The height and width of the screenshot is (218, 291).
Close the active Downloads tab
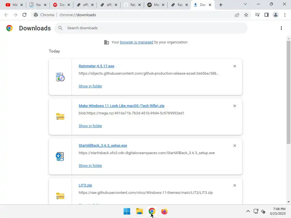(x=210, y=5)
